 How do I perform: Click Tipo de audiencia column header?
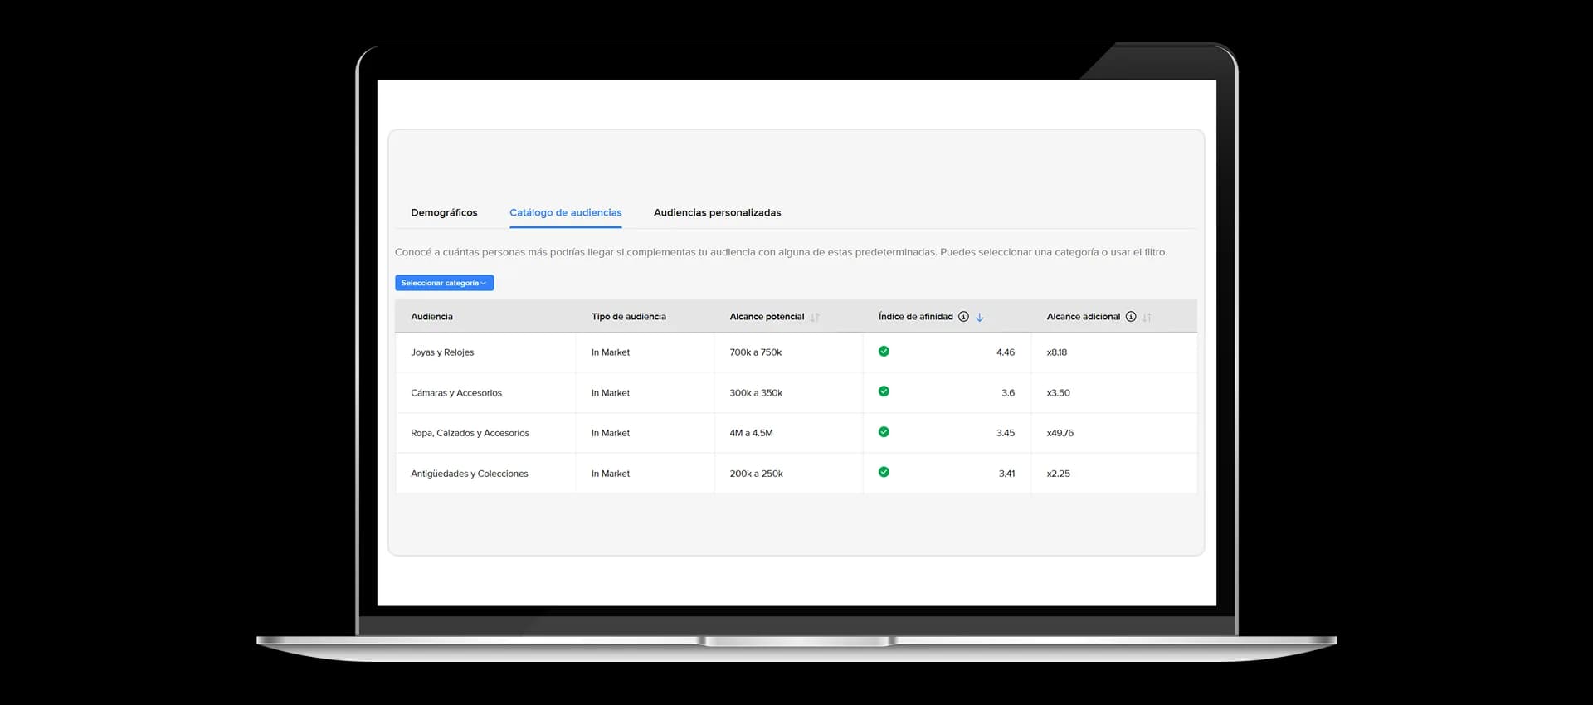tap(628, 317)
